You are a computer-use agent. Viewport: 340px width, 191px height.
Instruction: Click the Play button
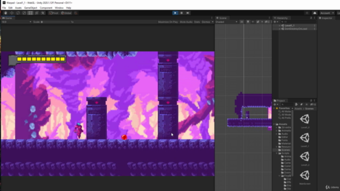(x=175, y=13)
